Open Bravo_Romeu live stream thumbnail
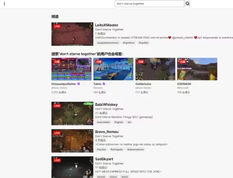The image size is (233, 178). (x=73, y=141)
